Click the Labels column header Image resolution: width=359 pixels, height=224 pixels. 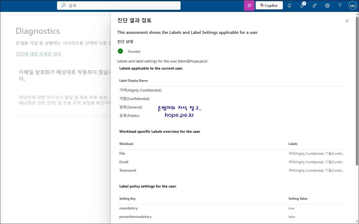[x=293, y=144]
